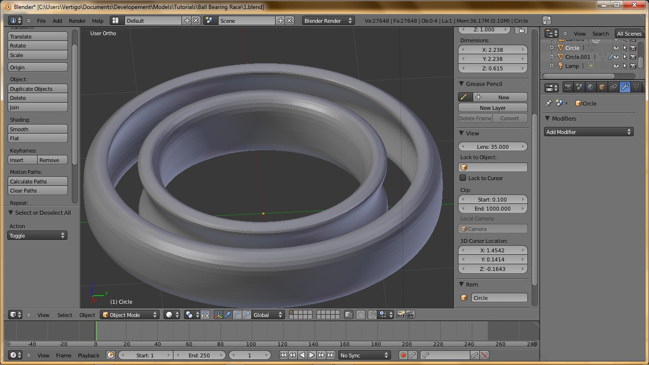Click the Grease Pencil draw pencil icon

click(464, 97)
